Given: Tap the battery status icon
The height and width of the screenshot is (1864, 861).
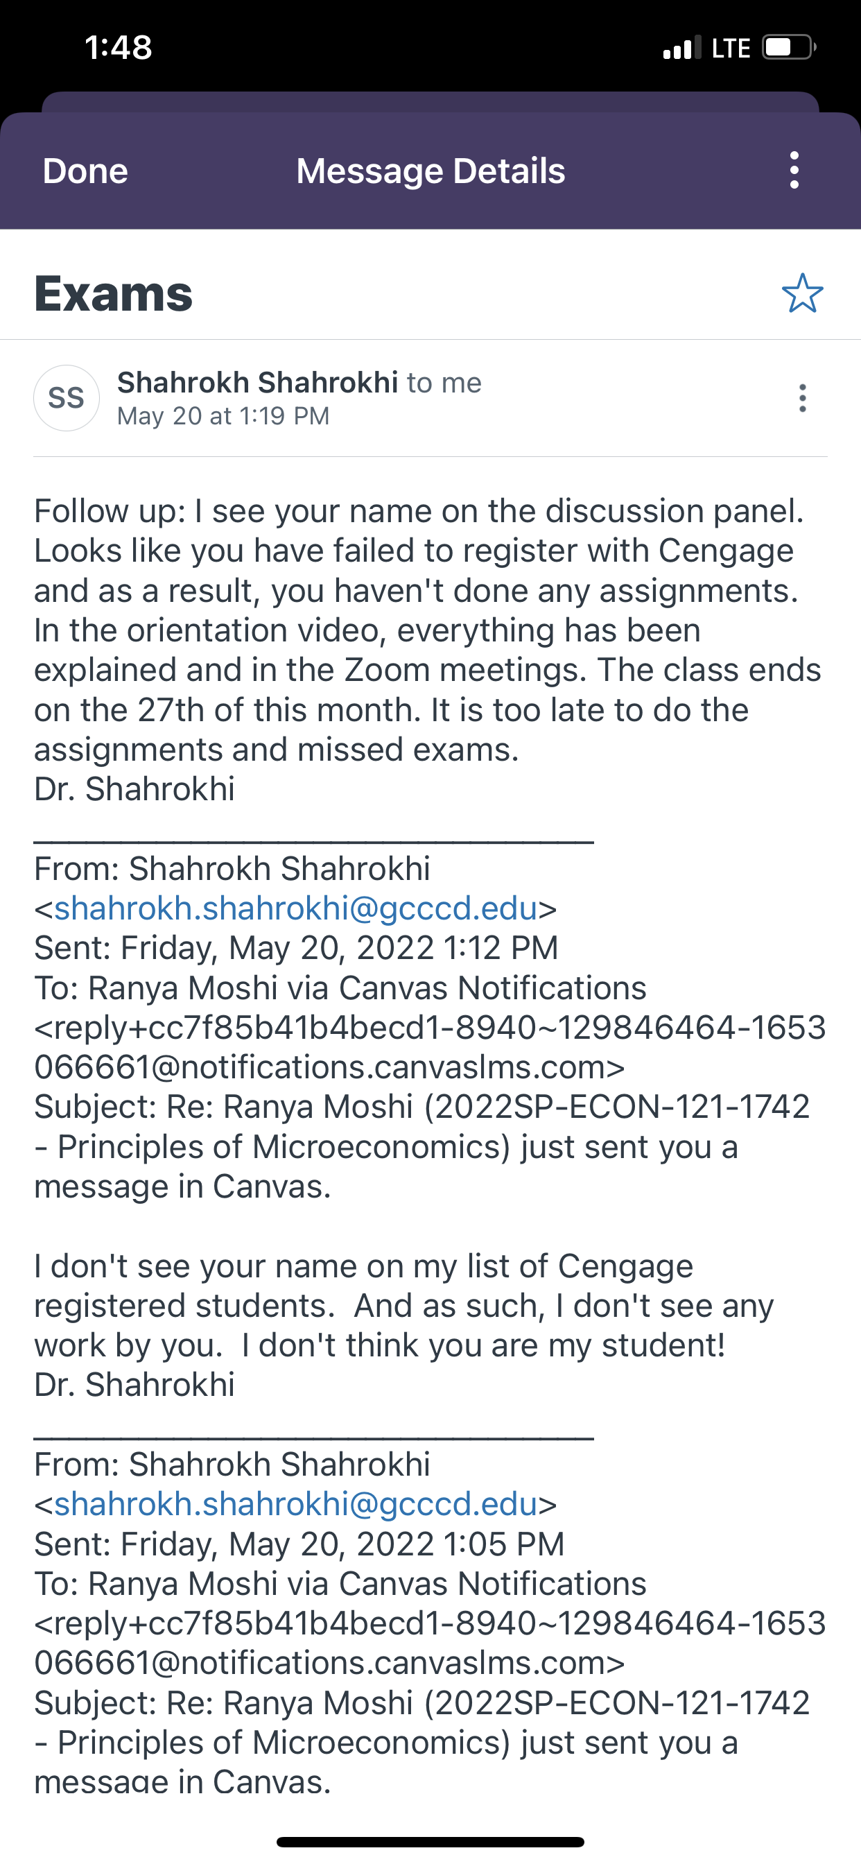Looking at the screenshot, I should point(789,48).
